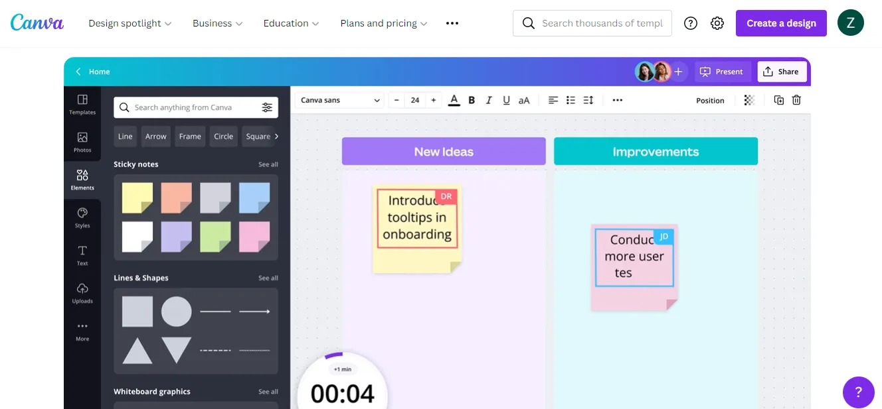The height and width of the screenshot is (409, 882).
Task: Click the Create a design button
Action: 781,23
